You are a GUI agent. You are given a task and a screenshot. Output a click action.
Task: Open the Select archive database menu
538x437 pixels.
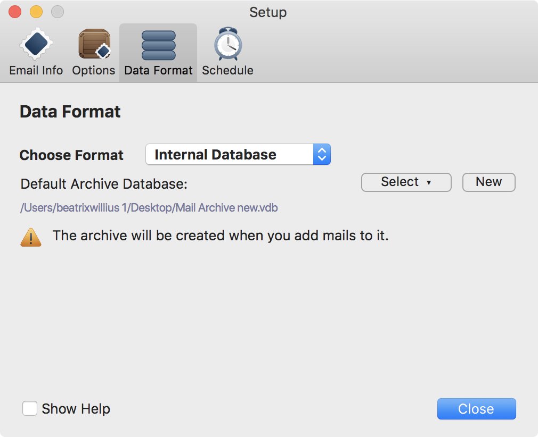(406, 182)
